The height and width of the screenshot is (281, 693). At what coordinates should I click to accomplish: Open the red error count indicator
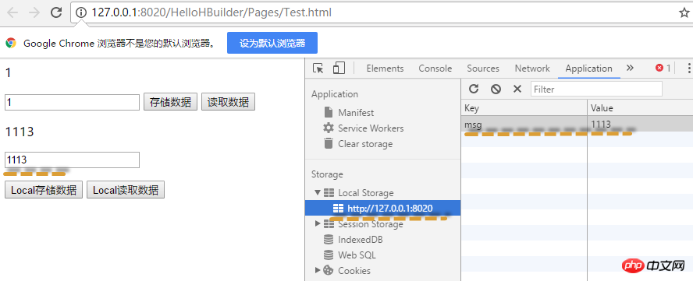(663, 68)
